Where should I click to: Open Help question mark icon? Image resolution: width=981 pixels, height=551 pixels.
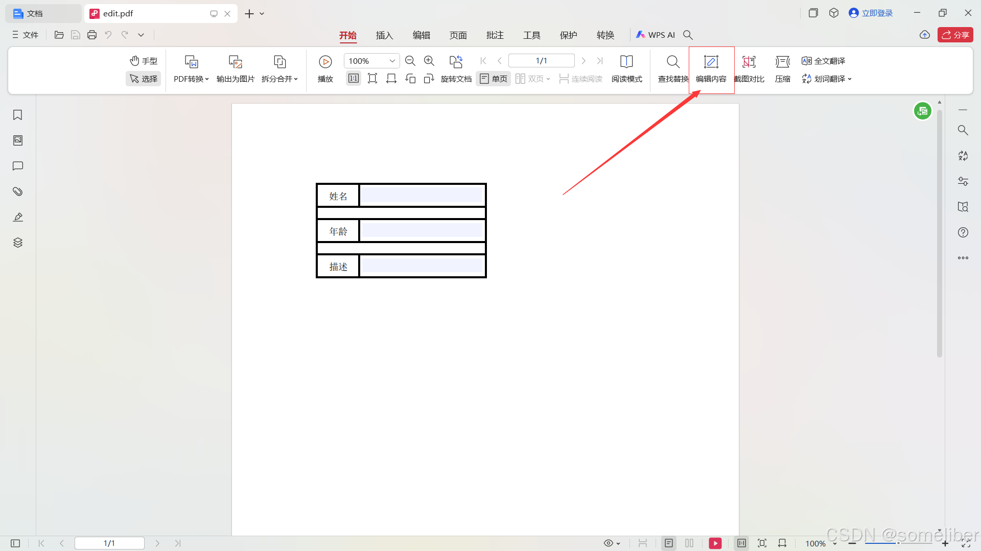[963, 232]
